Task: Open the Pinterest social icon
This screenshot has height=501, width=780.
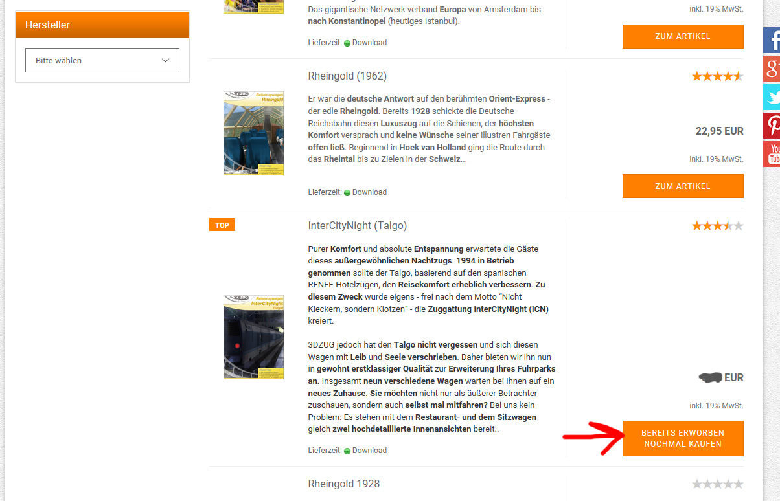Action: pyautogui.click(x=772, y=125)
